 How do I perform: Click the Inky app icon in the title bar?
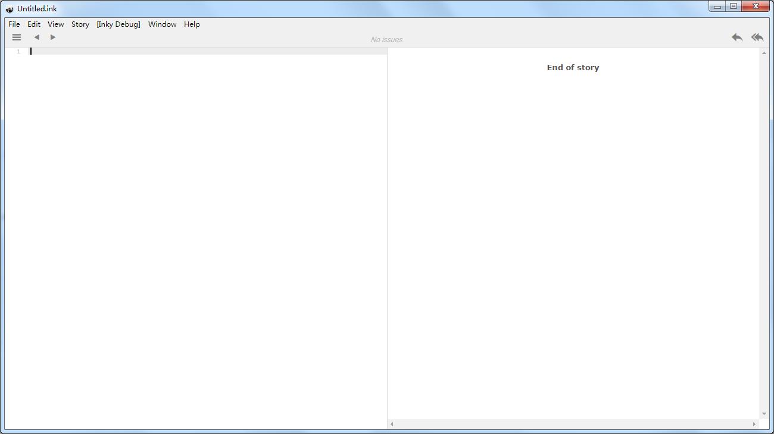tap(10, 9)
